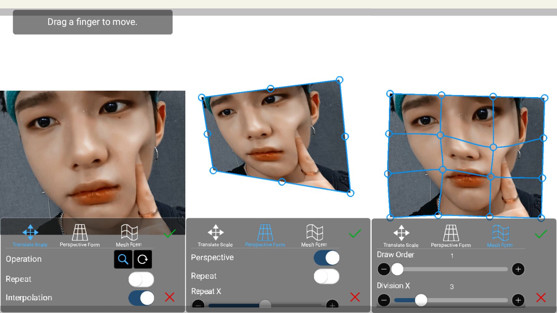Confirm with green checkmark in left panel
Viewport: 557px width, 313px height.
tap(170, 233)
